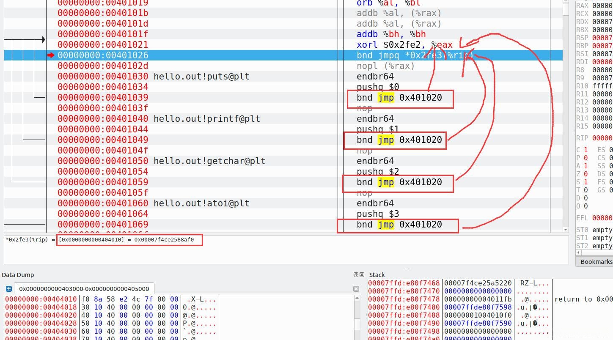Image resolution: width=613 pixels, height=340 pixels.
Task: Select Stack row 00007ffd:e80f7488
Action: [490, 315]
